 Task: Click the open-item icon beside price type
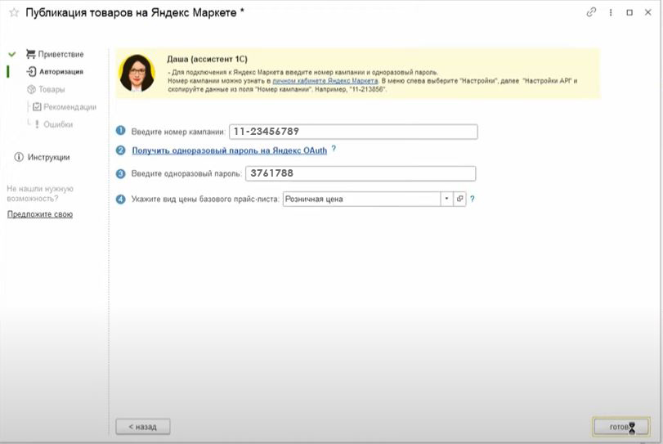459,199
